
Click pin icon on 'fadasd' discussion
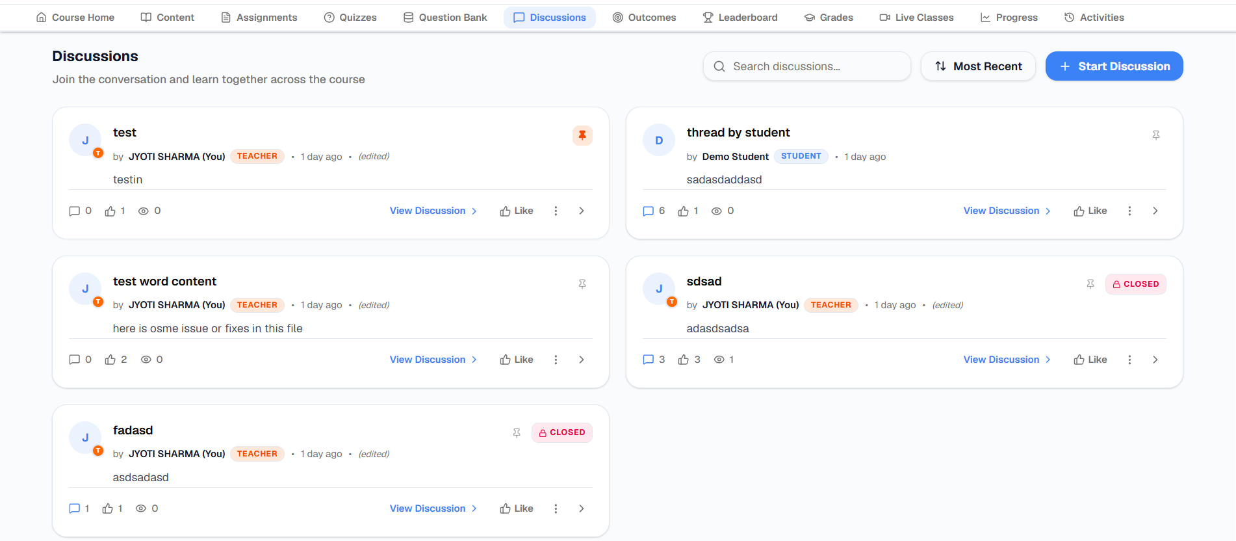(517, 432)
